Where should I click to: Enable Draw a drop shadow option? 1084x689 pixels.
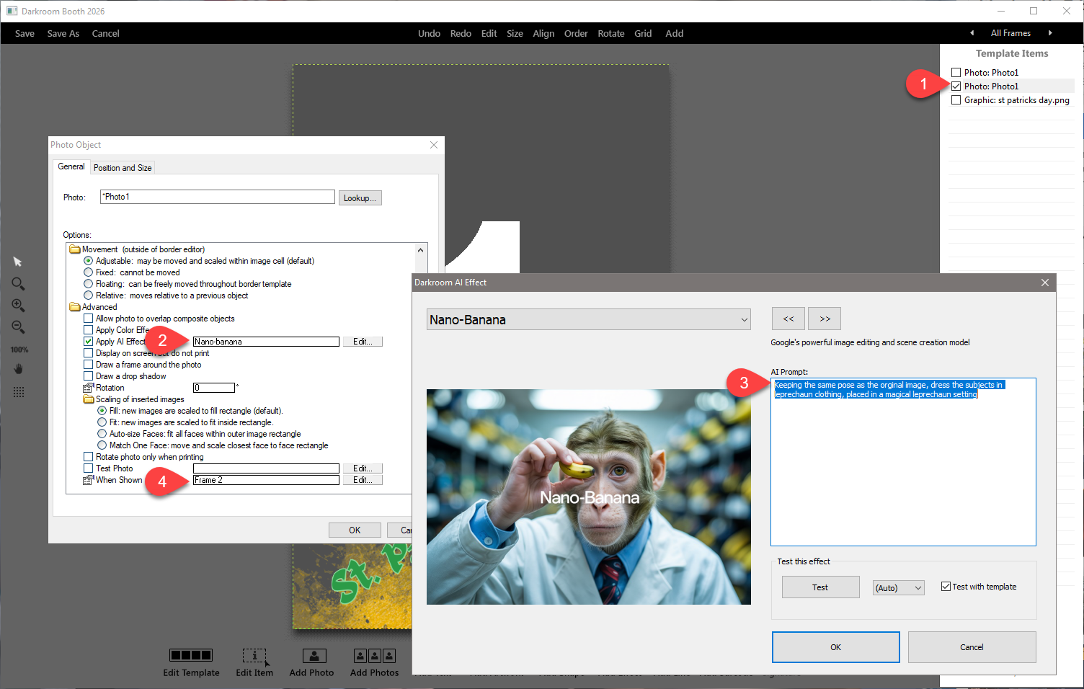coord(89,376)
